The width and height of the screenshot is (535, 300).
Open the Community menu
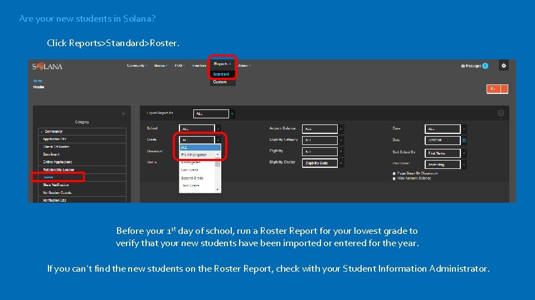(x=137, y=66)
